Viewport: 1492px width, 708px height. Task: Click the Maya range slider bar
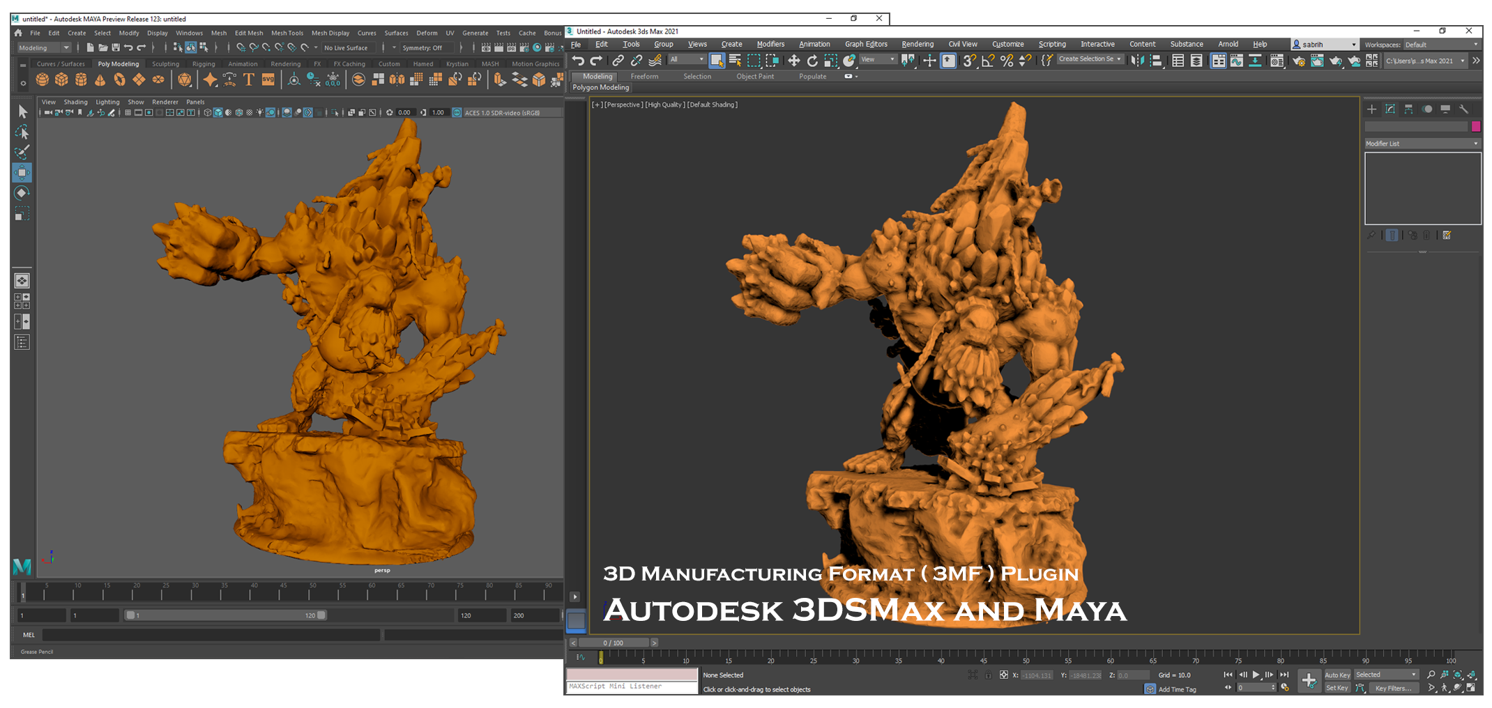[225, 615]
